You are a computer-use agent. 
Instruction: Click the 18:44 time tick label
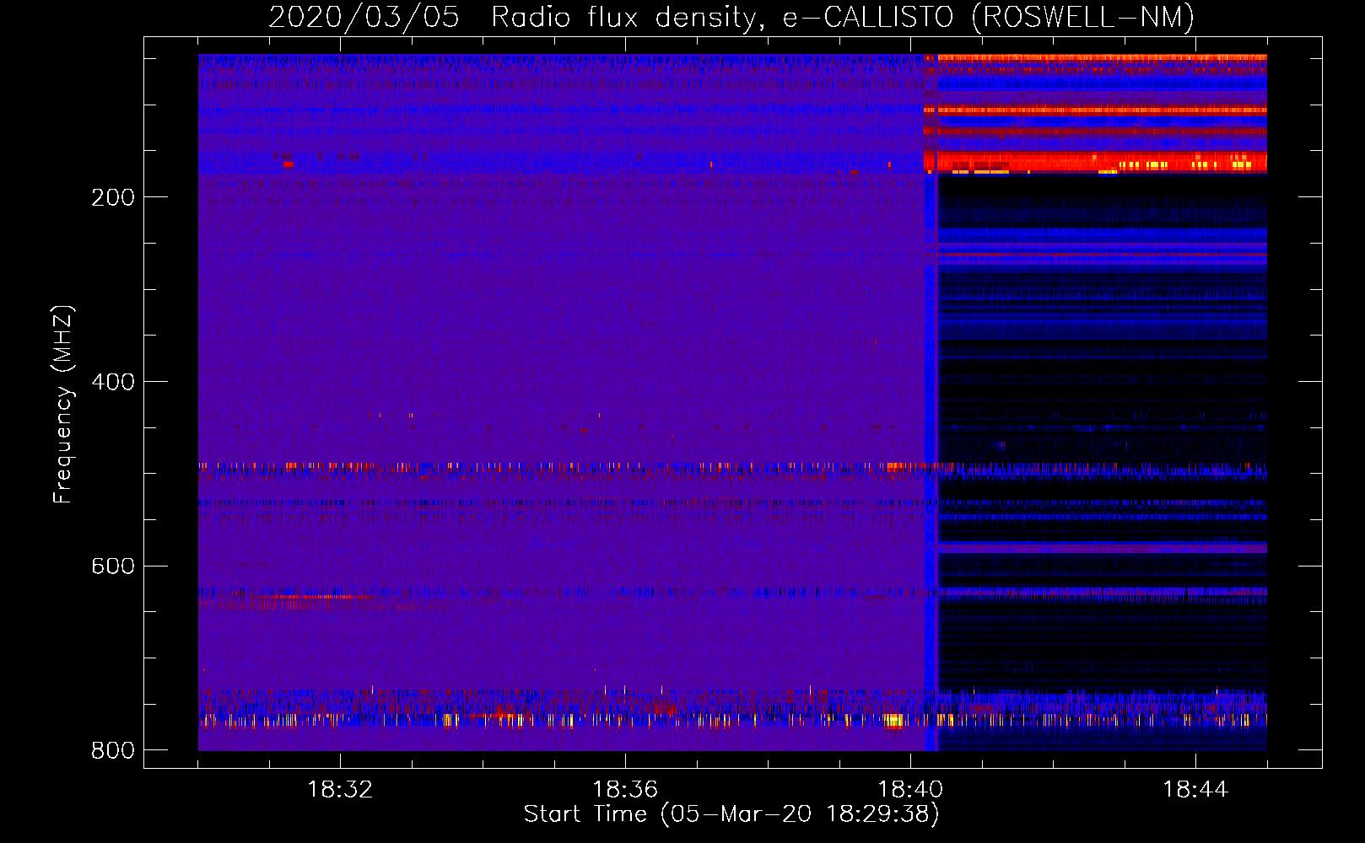[x=1195, y=790]
